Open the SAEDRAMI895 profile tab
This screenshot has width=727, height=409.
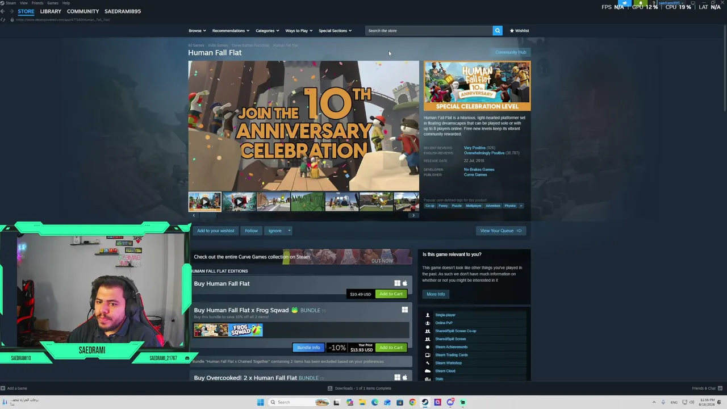click(123, 11)
